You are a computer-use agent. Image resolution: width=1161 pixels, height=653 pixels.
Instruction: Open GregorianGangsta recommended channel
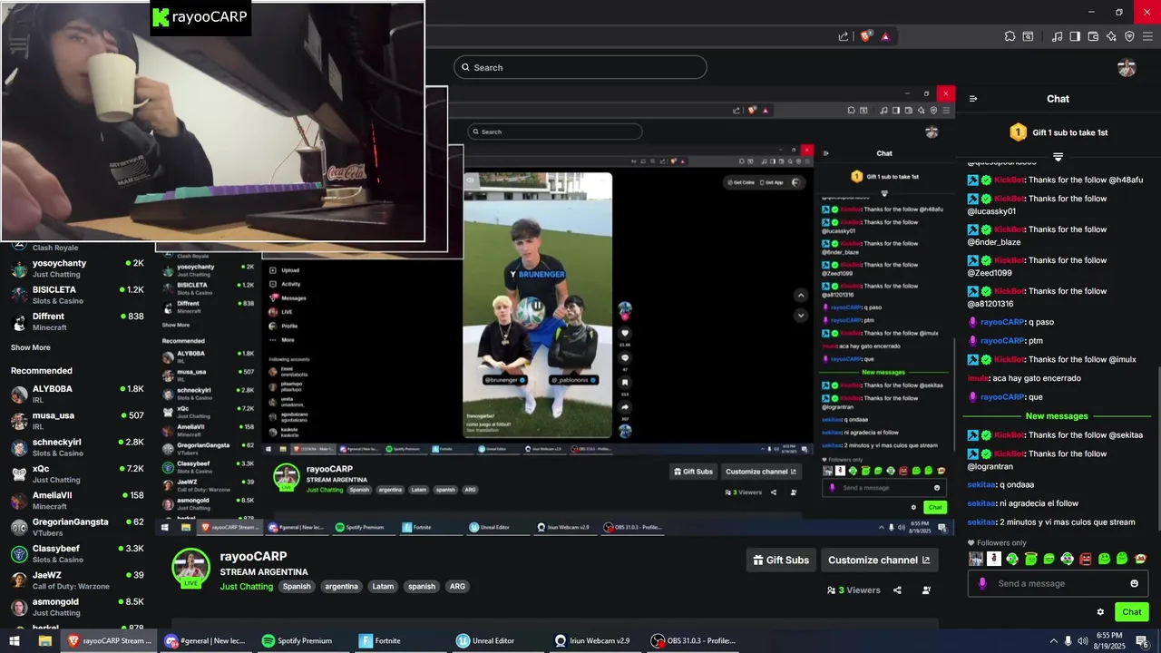point(77,527)
